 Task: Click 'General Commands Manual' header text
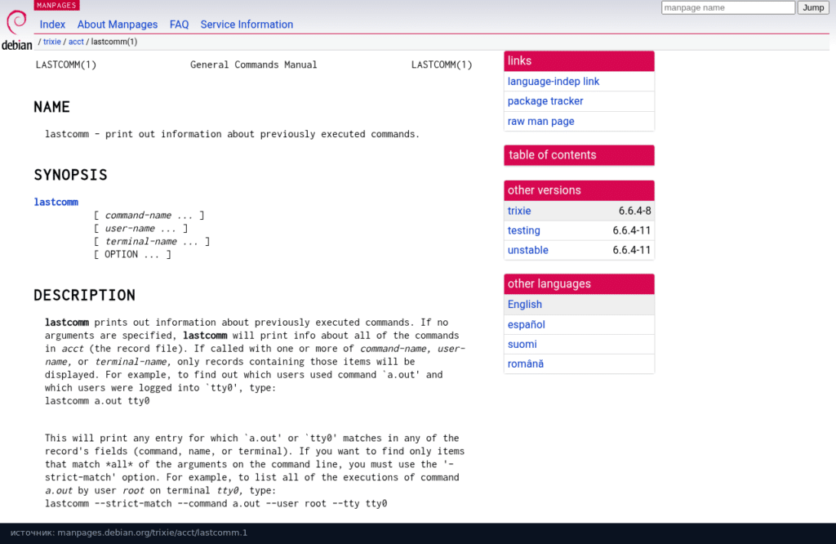[253, 65]
